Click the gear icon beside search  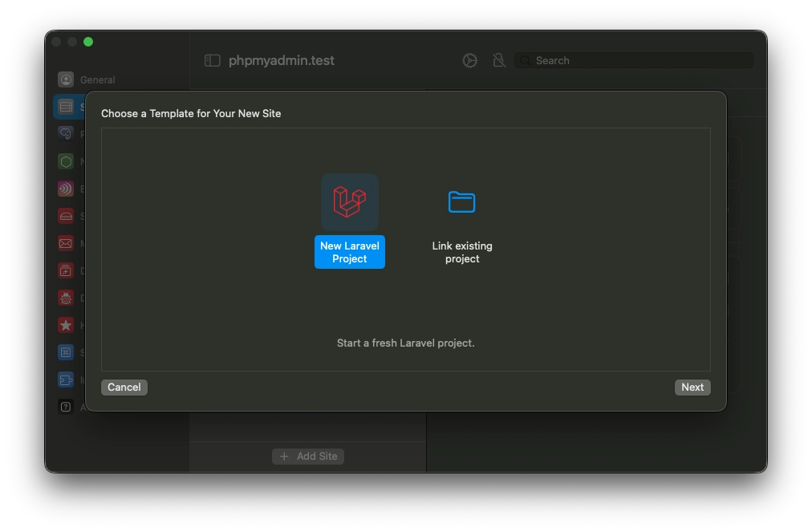coord(470,61)
